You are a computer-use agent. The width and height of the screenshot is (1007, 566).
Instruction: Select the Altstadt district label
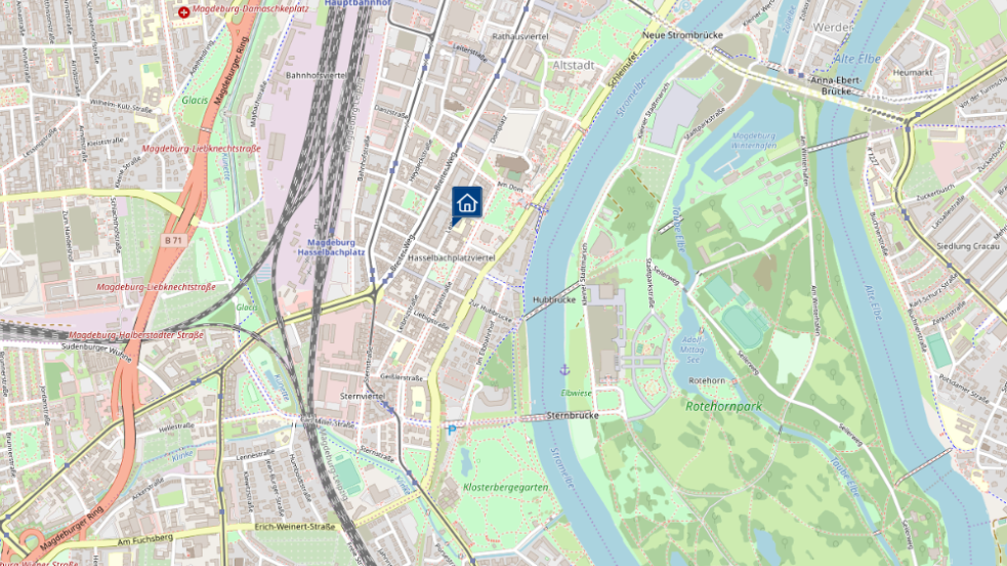point(573,66)
